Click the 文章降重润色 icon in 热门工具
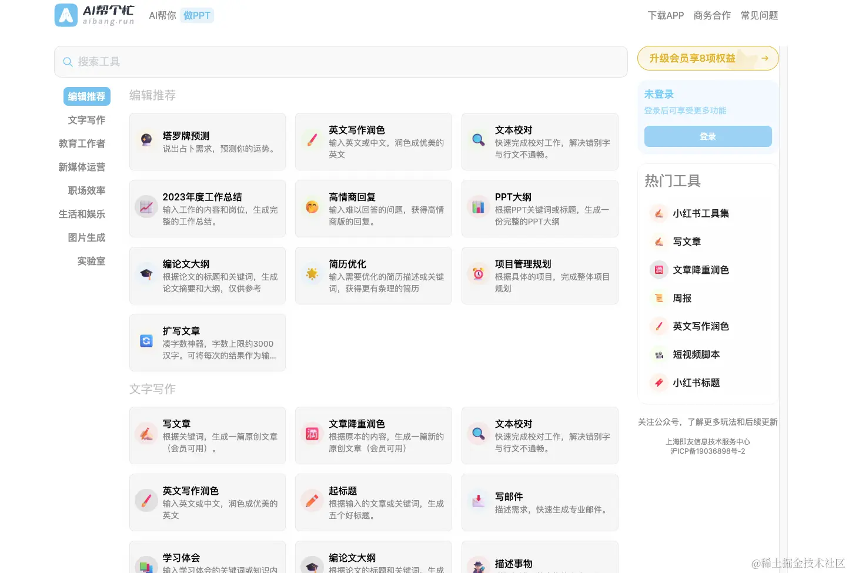The height and width of the screenshot is (573, 849). click(x=659, y=270)
